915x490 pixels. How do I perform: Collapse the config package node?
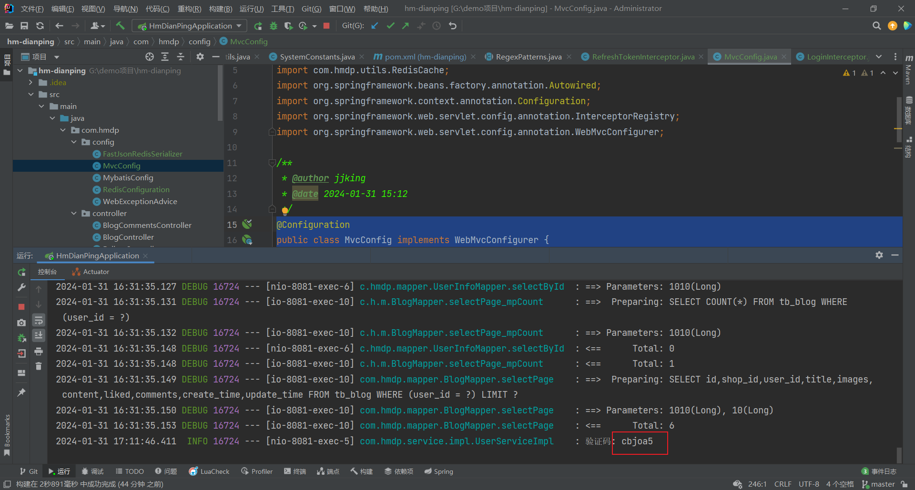click(x=74, y=142)
